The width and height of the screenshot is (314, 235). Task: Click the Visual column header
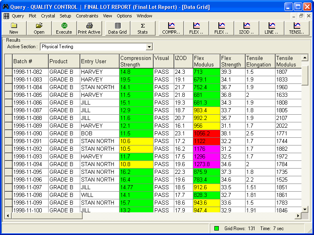click(x=164, y=61)
